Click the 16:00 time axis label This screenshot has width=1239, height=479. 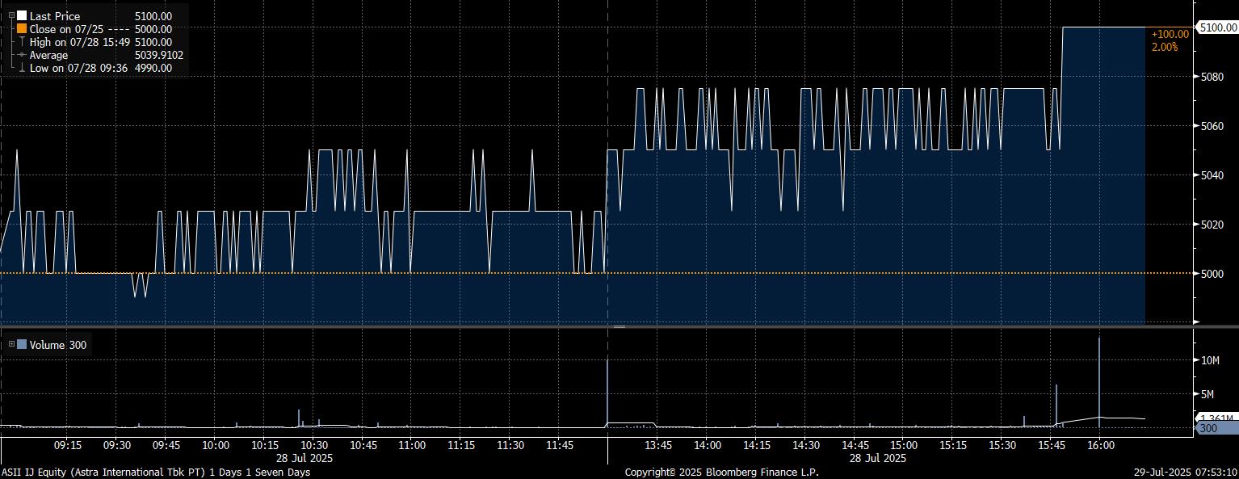click(x=1100, y=445)
